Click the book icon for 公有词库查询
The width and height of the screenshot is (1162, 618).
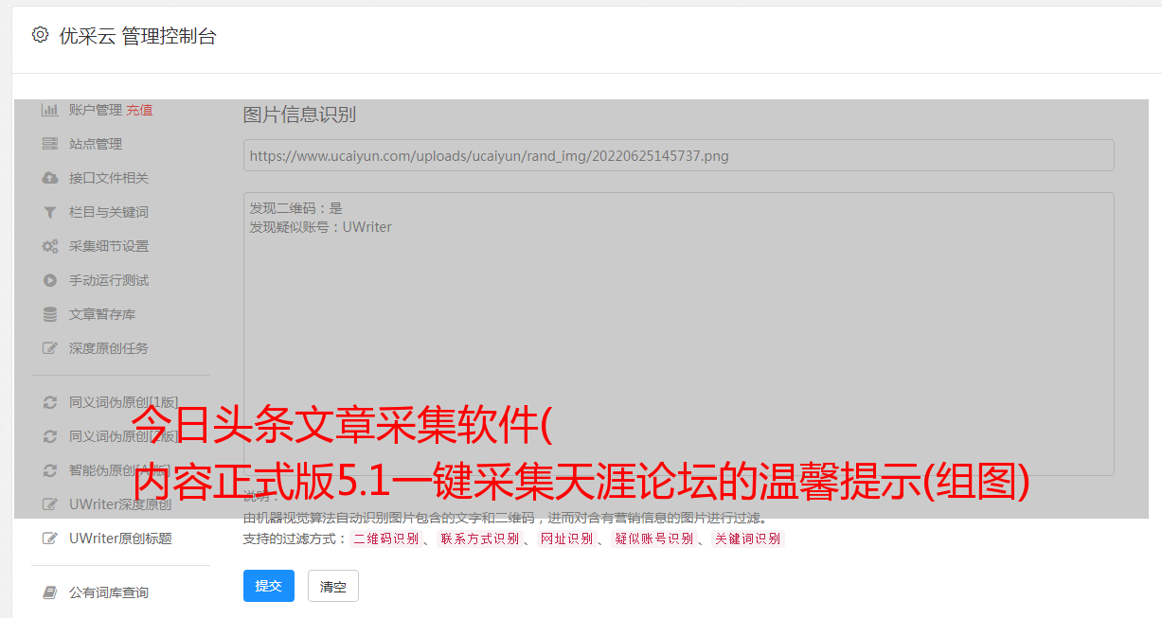50,592
